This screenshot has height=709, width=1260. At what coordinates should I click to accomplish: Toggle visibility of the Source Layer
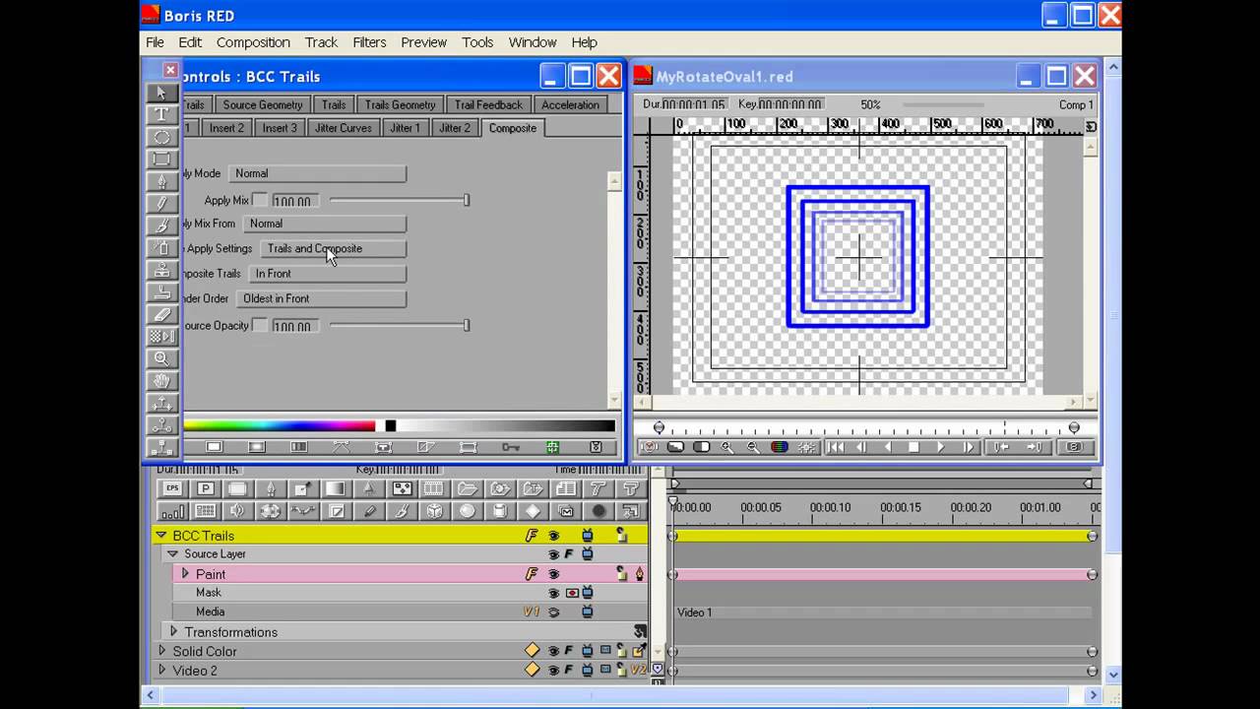tap(553, 554)
